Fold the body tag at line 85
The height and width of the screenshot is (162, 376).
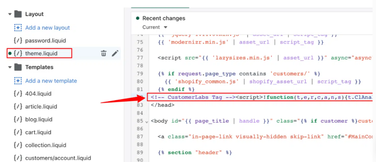pyautogui.click(x=147, y=121)
